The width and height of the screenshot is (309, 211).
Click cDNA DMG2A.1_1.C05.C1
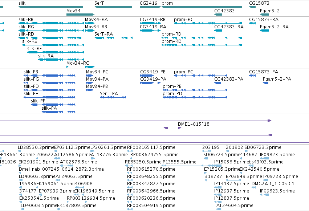[253, 187]
